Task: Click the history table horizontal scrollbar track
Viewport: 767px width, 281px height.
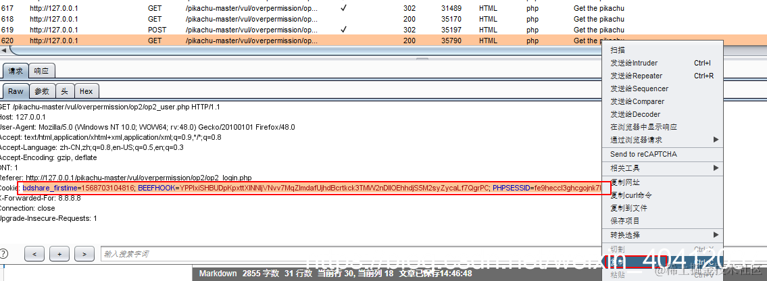Action: tap(305, 51)
